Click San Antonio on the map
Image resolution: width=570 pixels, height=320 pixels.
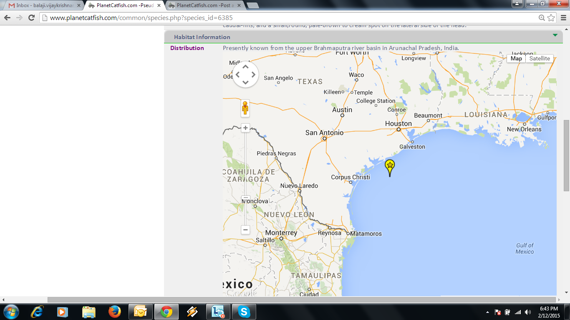(x=324, y=132)
